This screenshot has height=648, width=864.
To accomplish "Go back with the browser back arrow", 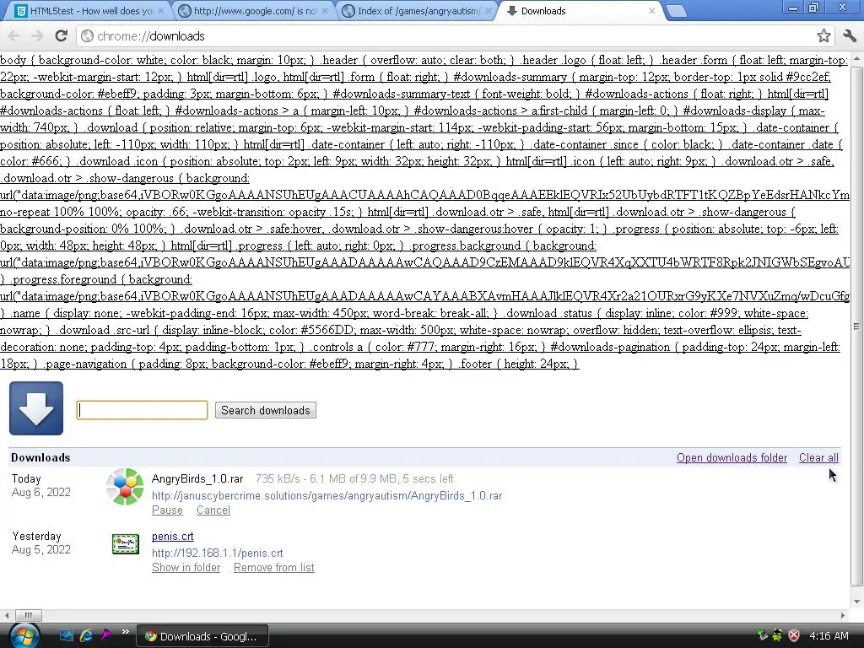I will [x=13, y=36].
